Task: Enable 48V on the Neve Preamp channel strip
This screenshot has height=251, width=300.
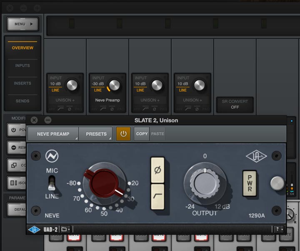Action: [94, 109]
